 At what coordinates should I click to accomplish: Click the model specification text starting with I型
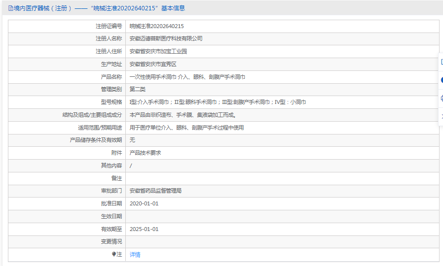click(x=218, y=102)
